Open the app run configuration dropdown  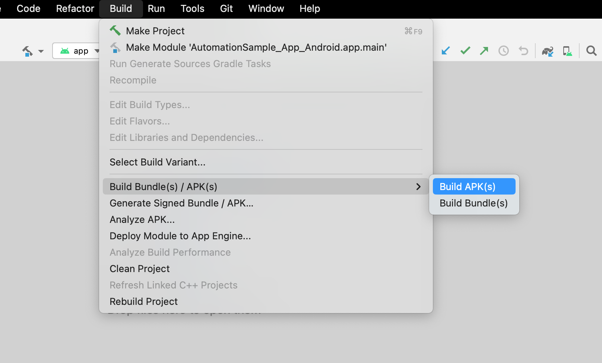pyautogui.click(x=77, y=51)
